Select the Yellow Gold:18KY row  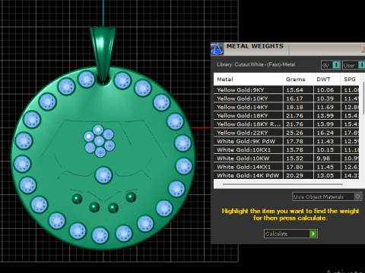pyautogui.click(x=287, y=116)
